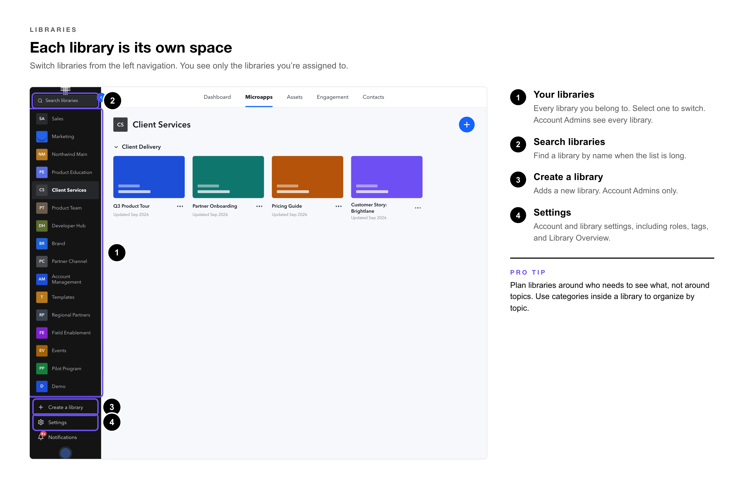This screenshot has height=478, width=744.
Task: Click the SA Sales library badge
Action: click(42, 118)
